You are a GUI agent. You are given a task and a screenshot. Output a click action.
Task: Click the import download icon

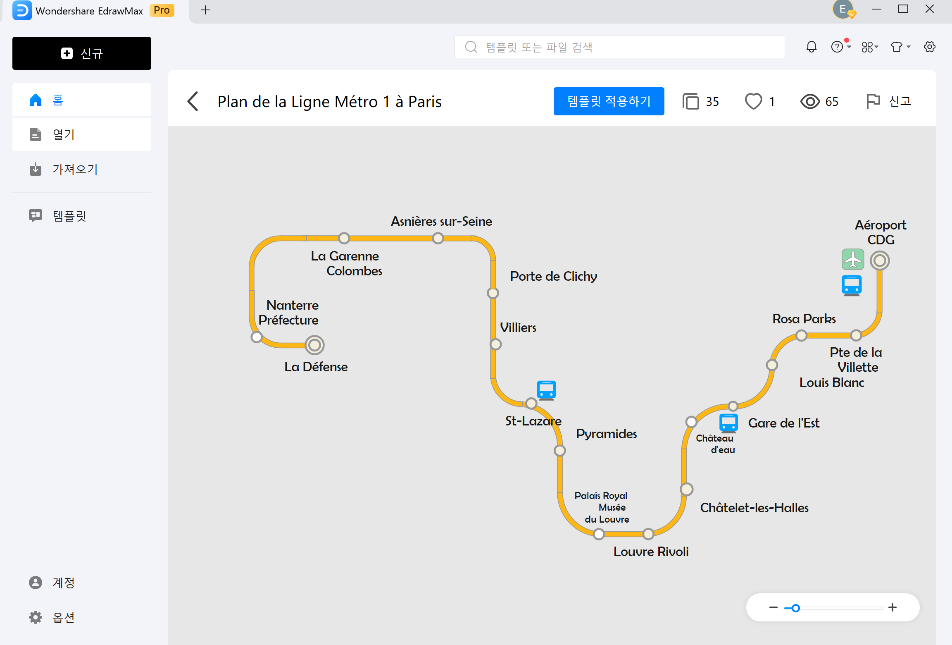tap(36, 169)
